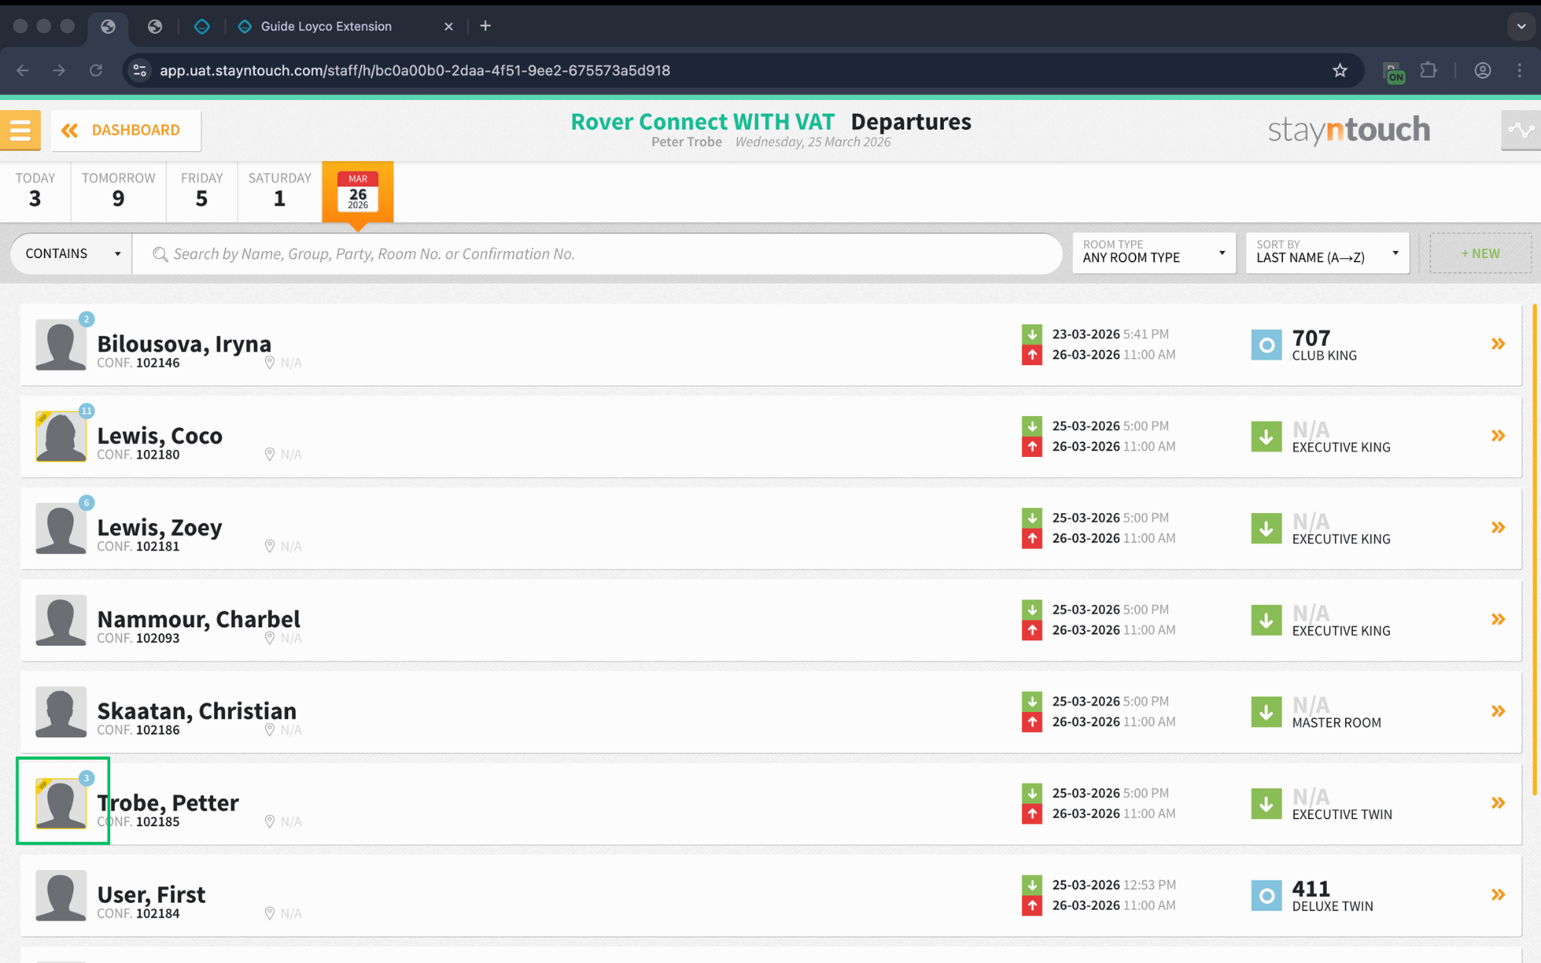Open the Sort By Last Name dropdown

pyautogui.click(x=1327, y=253)
